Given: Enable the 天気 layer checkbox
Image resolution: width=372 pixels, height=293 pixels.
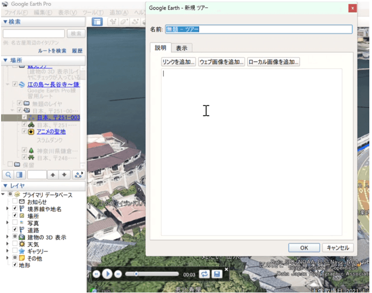Looking at the screenshot, I should click(x=14, y=244).
